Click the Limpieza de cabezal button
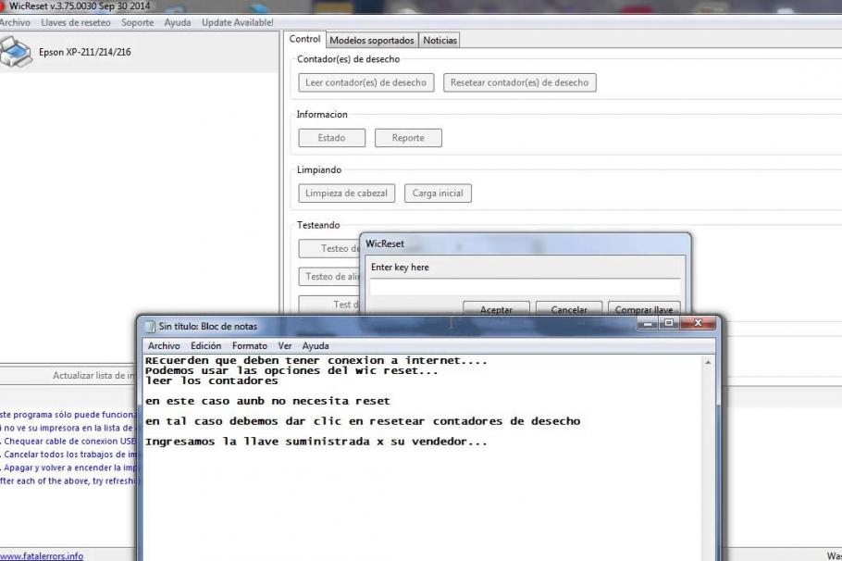The height and width of the screenshot is (561, 842). point(346,193)
